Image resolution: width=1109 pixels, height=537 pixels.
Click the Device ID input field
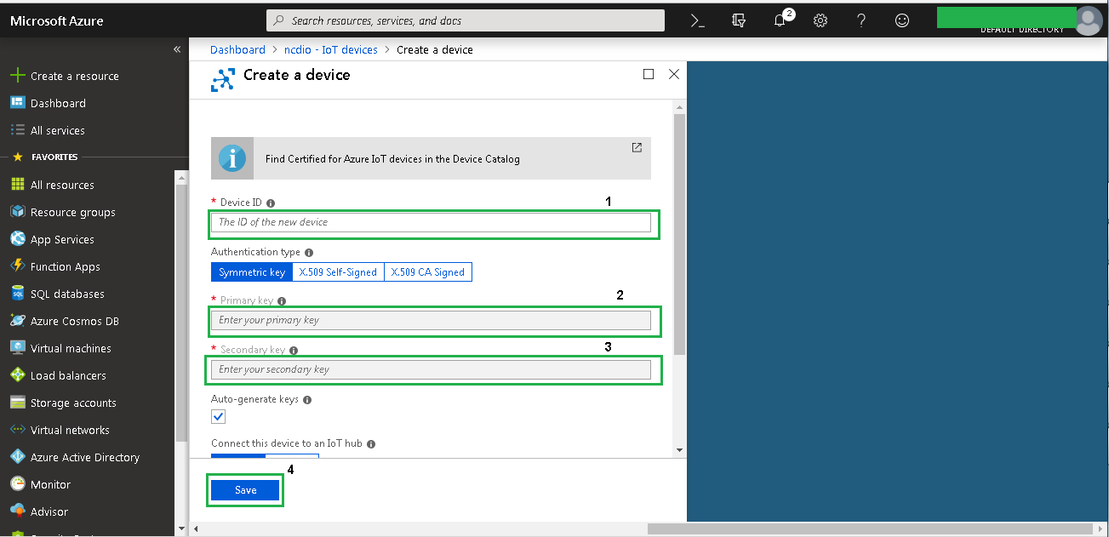[x=431, y=222]
